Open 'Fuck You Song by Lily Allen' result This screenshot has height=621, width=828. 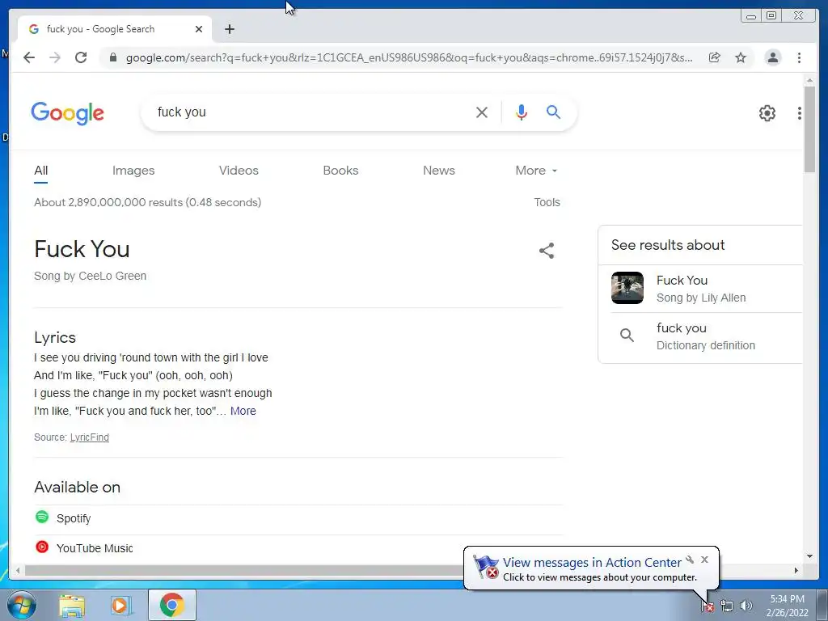click(706, 289)
